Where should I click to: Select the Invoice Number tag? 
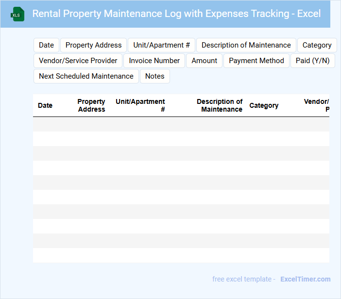tap(154, 61)
